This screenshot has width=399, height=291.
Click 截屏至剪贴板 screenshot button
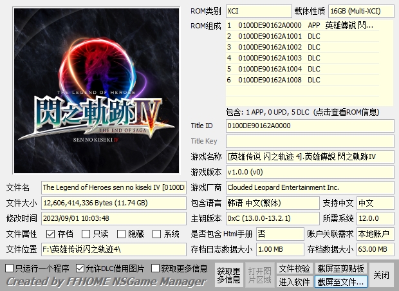(340, 268)
